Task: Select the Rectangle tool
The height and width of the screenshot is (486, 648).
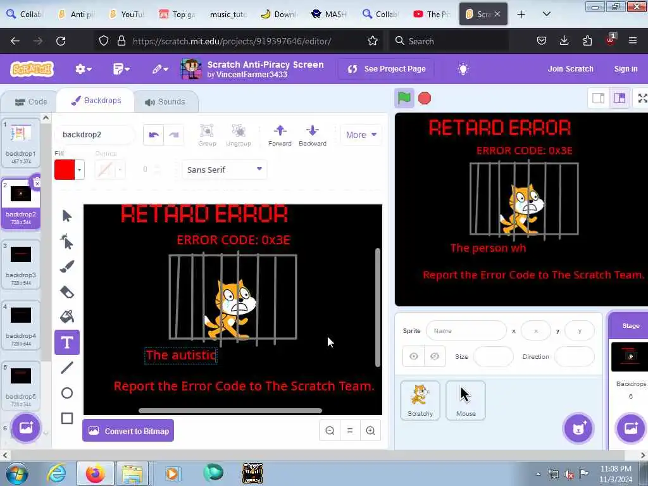Action: [67, 418]
